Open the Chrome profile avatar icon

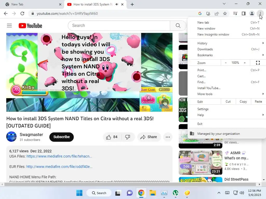click(252, 13)
